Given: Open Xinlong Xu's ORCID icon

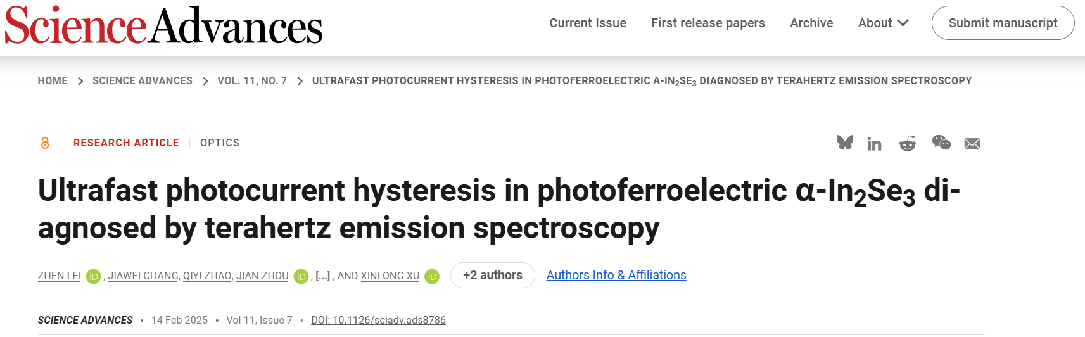Looking at the screenshot, I should pyautogui.click(x=432, y=276).
